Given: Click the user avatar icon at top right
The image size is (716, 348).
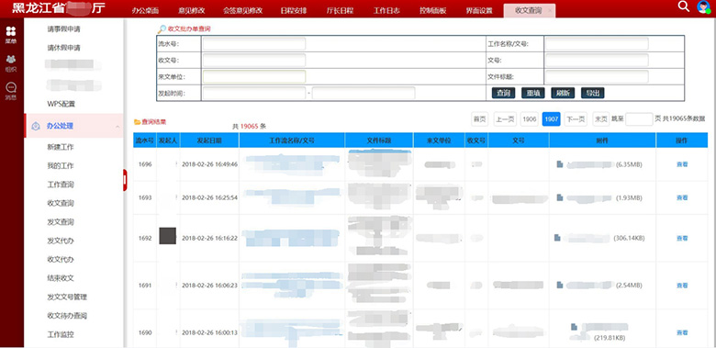Looking at the screenshot, I should pos(703,6).
